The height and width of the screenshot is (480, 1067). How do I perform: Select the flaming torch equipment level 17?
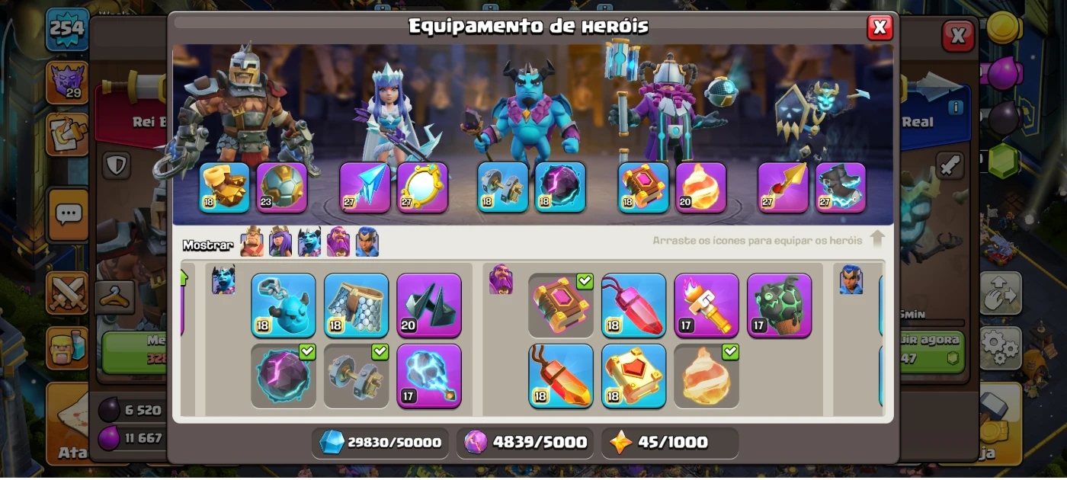point(707,306)
